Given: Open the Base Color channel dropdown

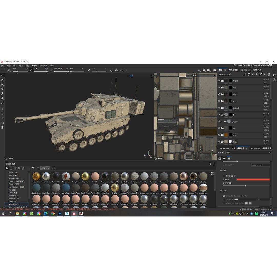Looking at the screenshot, I should pos(224,75).
